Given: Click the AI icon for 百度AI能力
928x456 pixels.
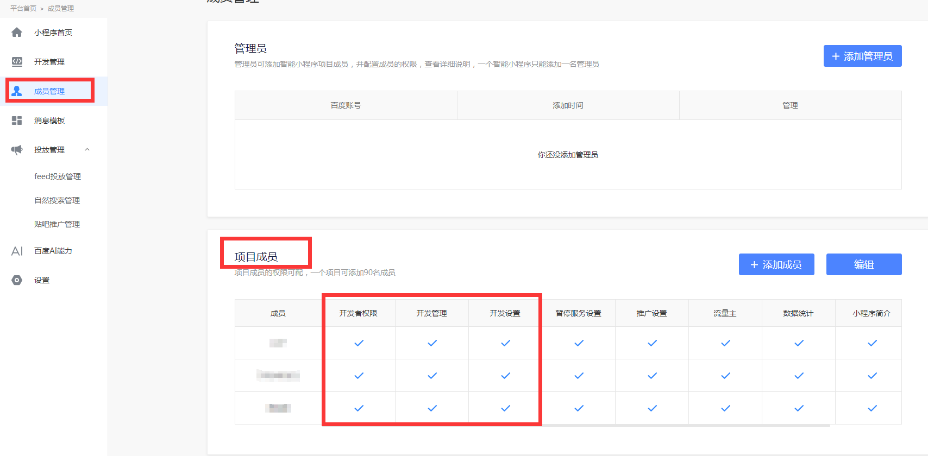Looking at the screenshot, I should [17, 251].
